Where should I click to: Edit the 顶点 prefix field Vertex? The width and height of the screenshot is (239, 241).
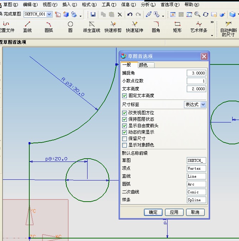[x=196, y=168]
